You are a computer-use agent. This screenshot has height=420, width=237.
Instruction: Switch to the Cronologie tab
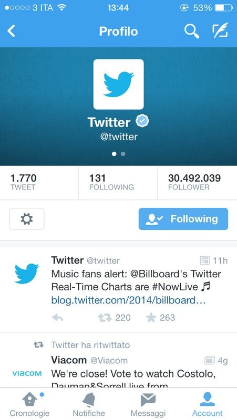pyautogui.click(x=29, y=404)
